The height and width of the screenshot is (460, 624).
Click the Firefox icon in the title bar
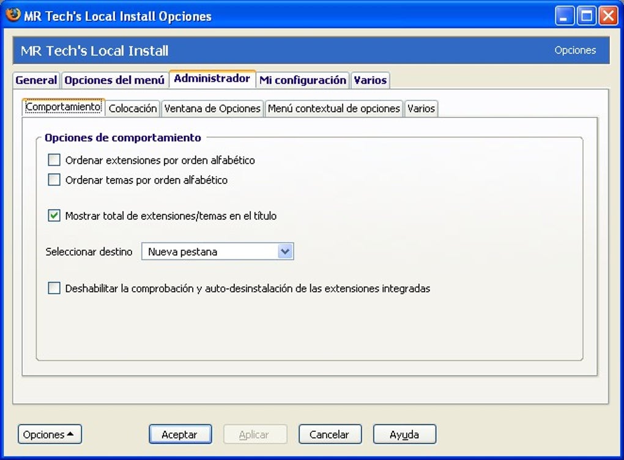[x=13, y=15]
